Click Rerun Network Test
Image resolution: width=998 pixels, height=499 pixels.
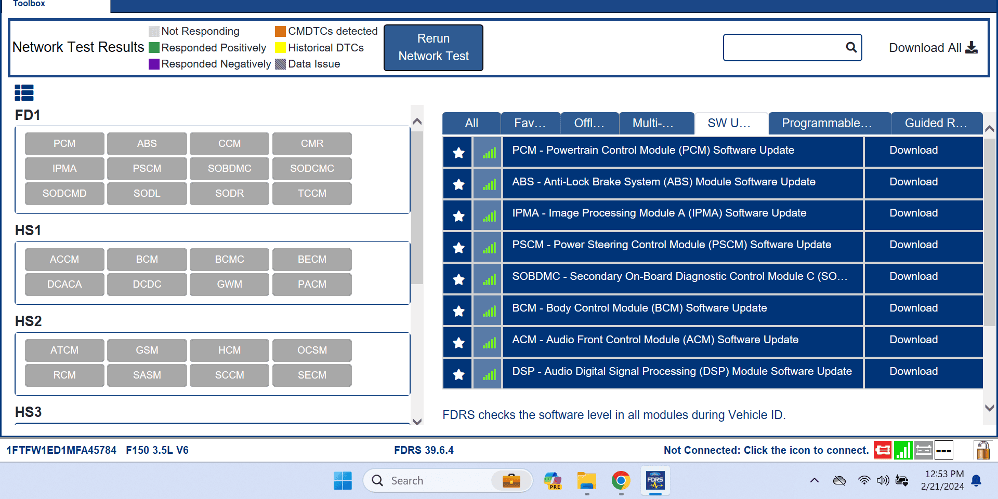coord(433,47)
